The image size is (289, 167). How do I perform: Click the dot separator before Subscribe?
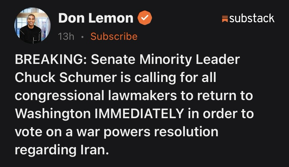pyautogui.click(x=82, y=37)
